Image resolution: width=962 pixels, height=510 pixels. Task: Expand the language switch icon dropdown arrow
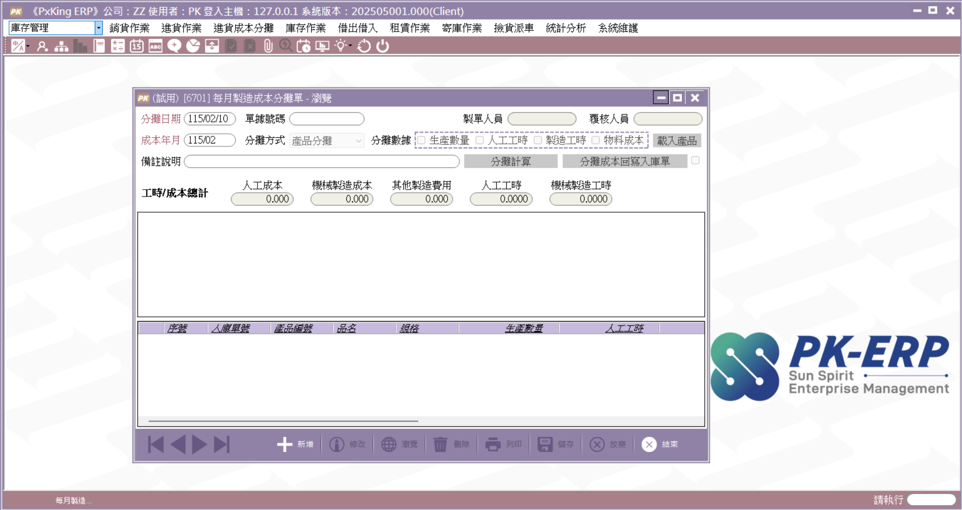click(28, 46)
